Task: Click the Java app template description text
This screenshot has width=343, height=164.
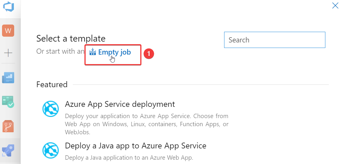Action: (x=129, y=158)
